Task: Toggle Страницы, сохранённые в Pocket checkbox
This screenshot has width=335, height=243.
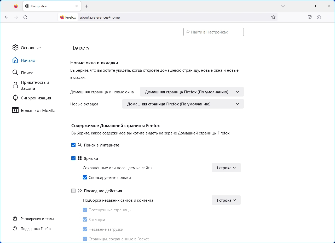Action: (x=85, y=239)
